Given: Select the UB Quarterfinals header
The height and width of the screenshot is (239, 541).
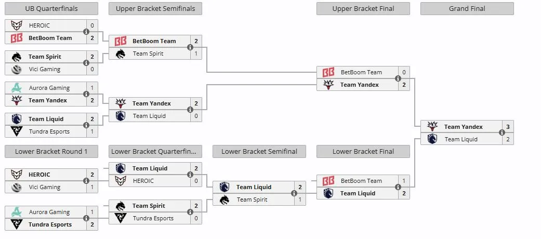Looking at the screenshot, I should pos(51,9).
